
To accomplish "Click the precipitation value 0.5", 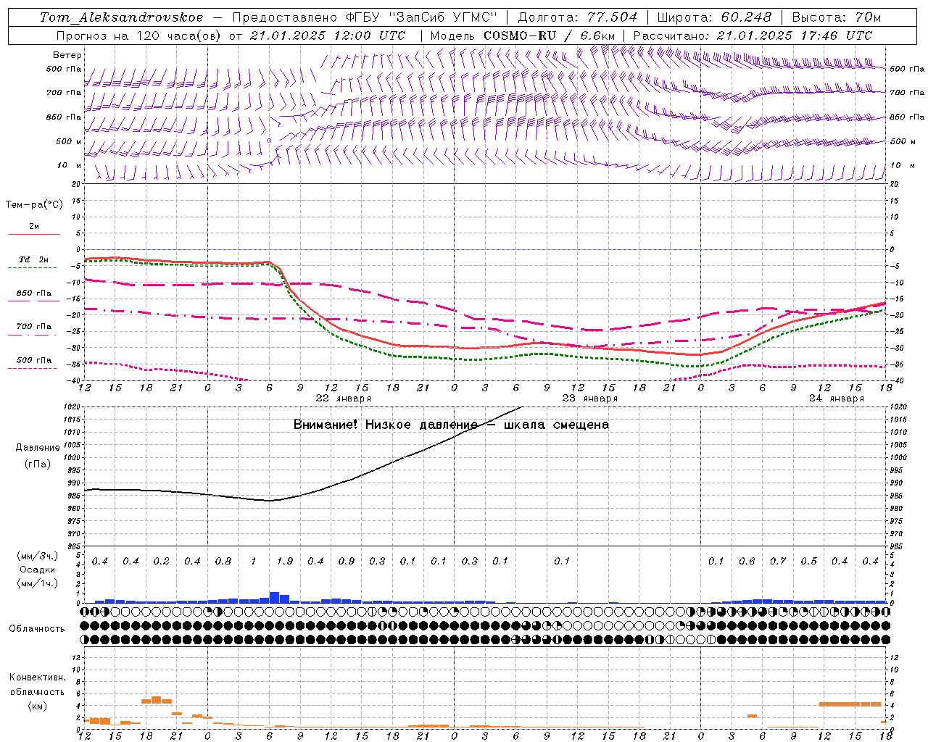I will coord(808,562).
